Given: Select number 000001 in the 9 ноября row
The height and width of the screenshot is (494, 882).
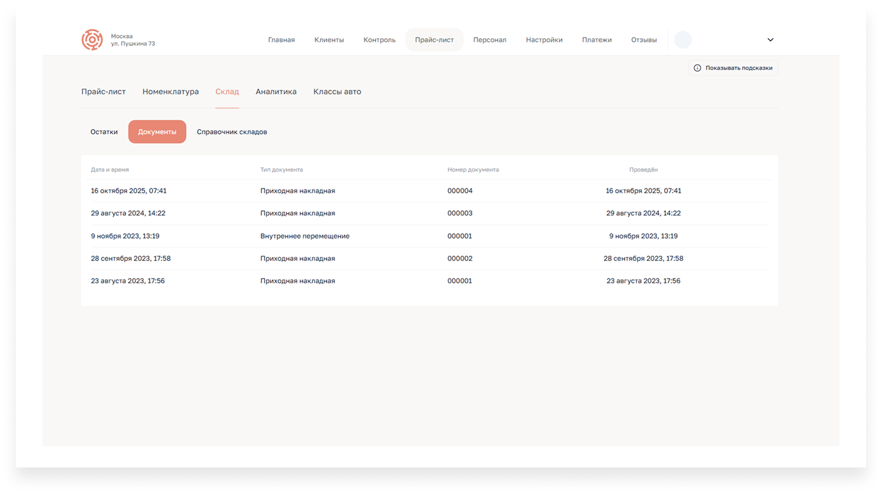Looking at the screenshot, I should pos(460,236).
